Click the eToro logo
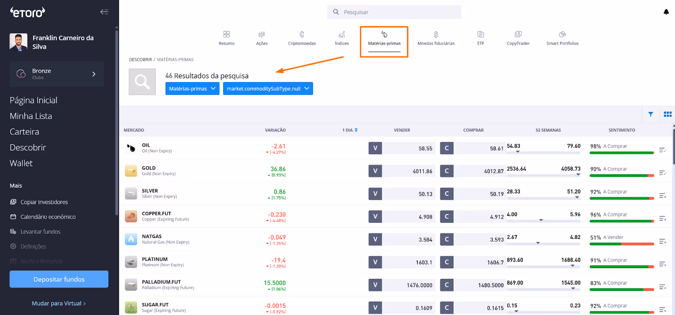 27,12
